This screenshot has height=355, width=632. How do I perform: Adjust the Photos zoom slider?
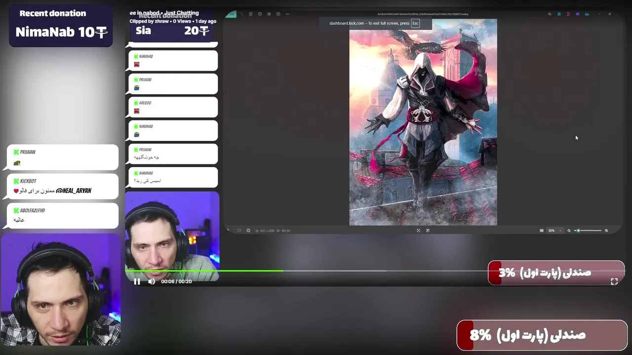click(589, 230)
